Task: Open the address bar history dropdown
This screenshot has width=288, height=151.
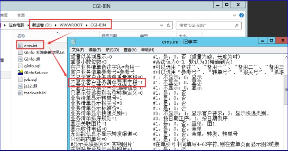Action: (x=162, y=25)
